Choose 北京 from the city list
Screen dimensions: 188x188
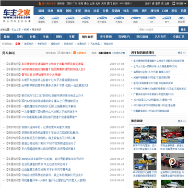click(98, 4)
